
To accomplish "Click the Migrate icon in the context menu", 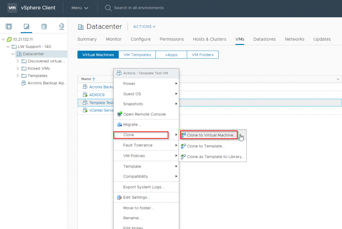I will point(120,125).
